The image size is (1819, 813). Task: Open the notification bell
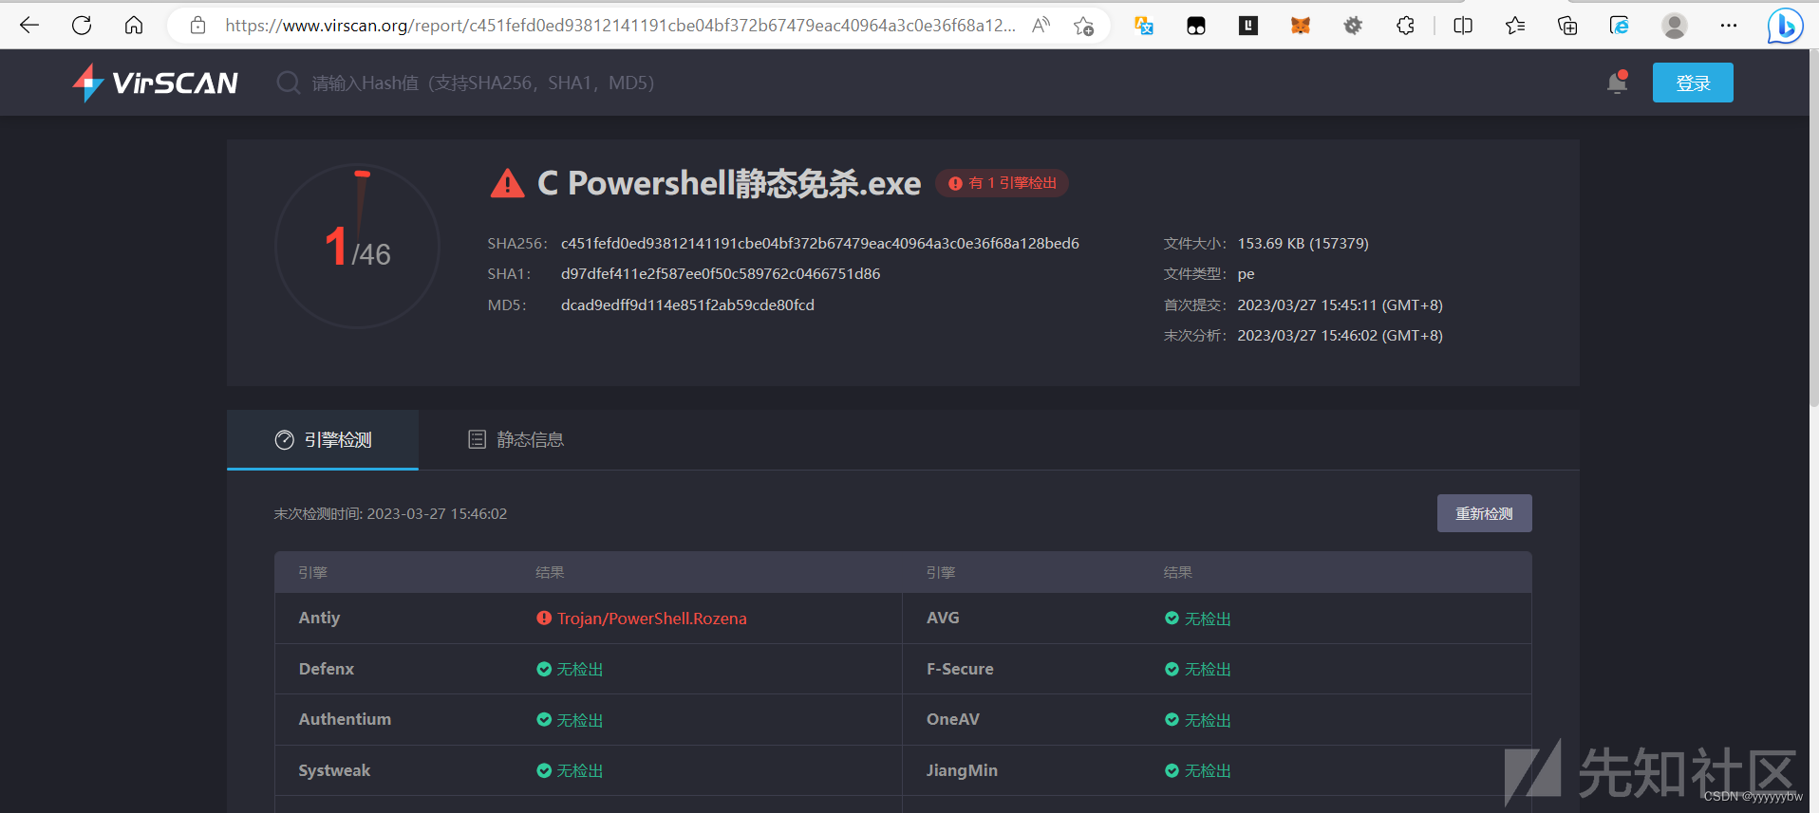pos(1618,83)
